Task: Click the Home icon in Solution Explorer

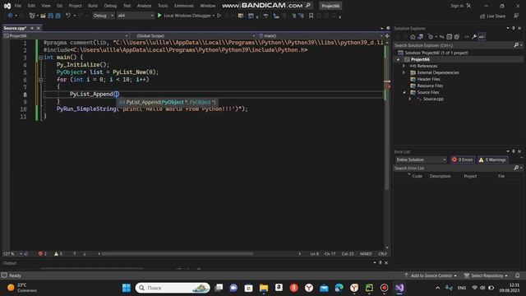Action: [x=413, y=36]
